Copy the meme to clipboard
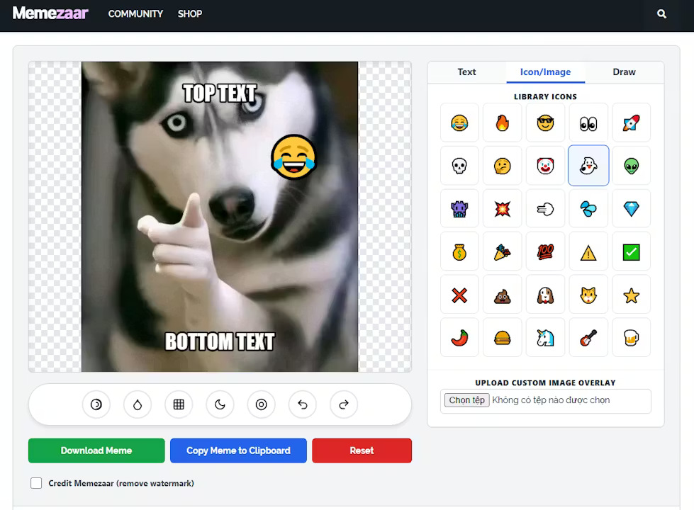694x510 pixels. tap(238, 450)
